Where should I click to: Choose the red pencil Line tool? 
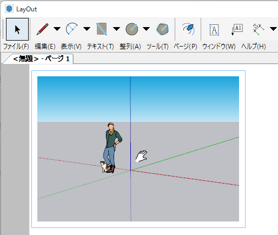[43, 29]
